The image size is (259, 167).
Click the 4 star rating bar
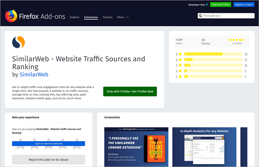pyautogui.click(x=213, y=60)
